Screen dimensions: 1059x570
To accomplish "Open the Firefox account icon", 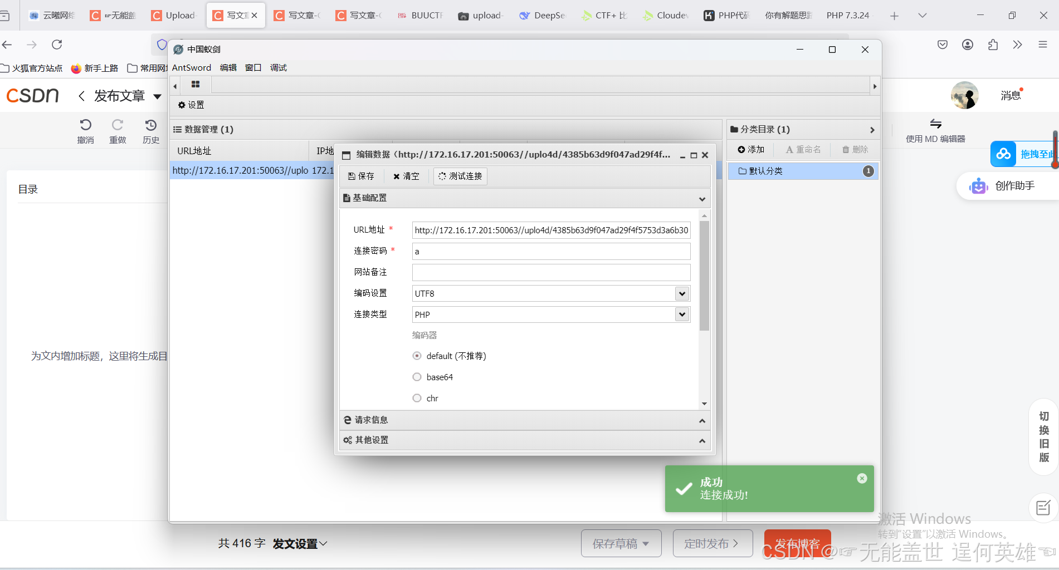I will (968, 45).
